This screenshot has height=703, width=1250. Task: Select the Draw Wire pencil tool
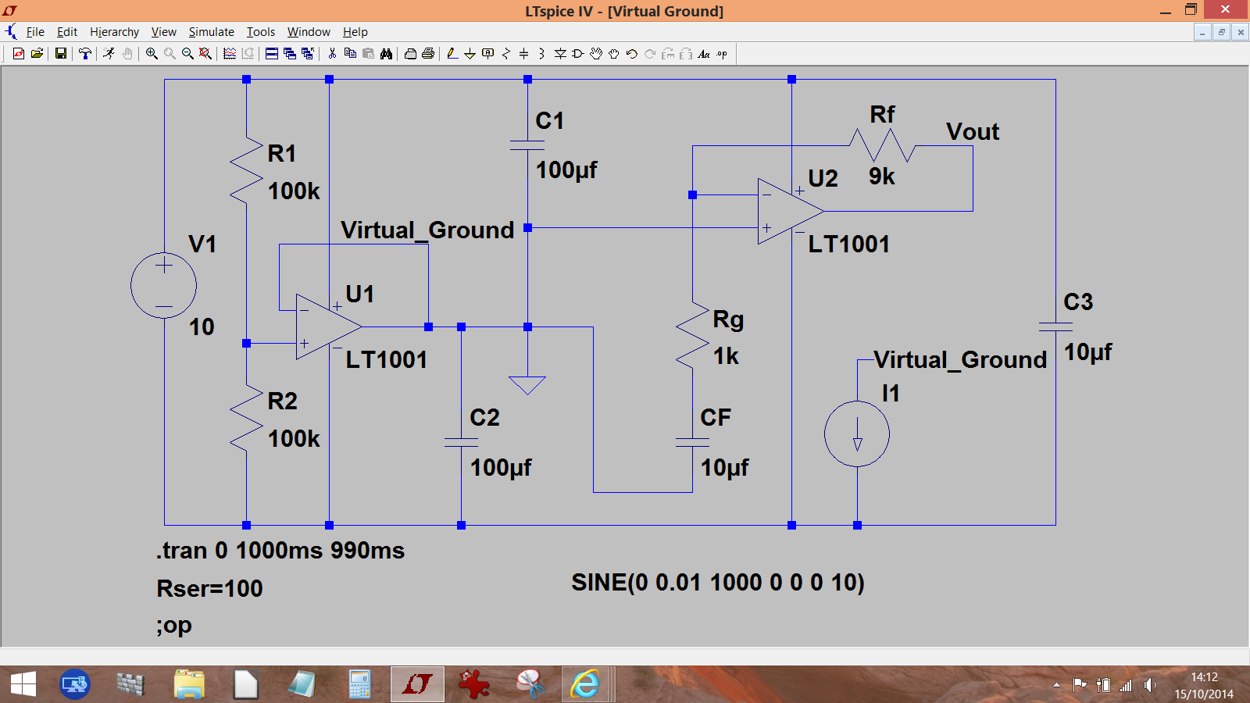pyautogui.click(x=452, y=54)
